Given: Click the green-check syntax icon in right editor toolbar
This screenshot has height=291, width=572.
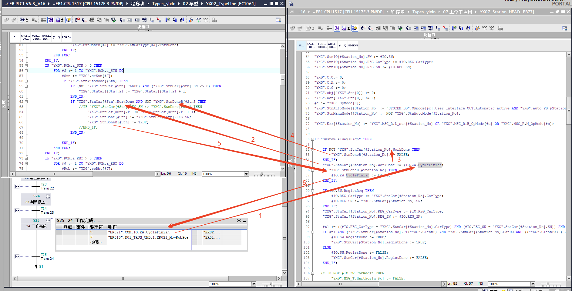Looking at the screenshot, I should coord(400,28).
